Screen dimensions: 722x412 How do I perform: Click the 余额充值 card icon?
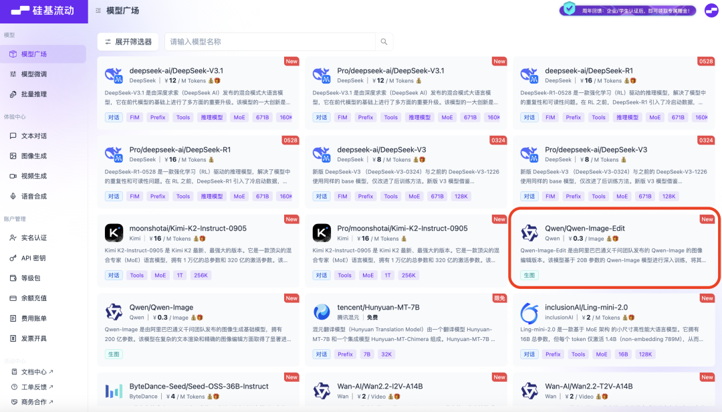[13, 298]
